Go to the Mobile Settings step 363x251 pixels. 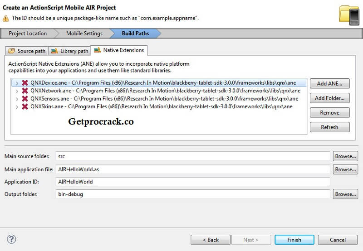(84, 34)
